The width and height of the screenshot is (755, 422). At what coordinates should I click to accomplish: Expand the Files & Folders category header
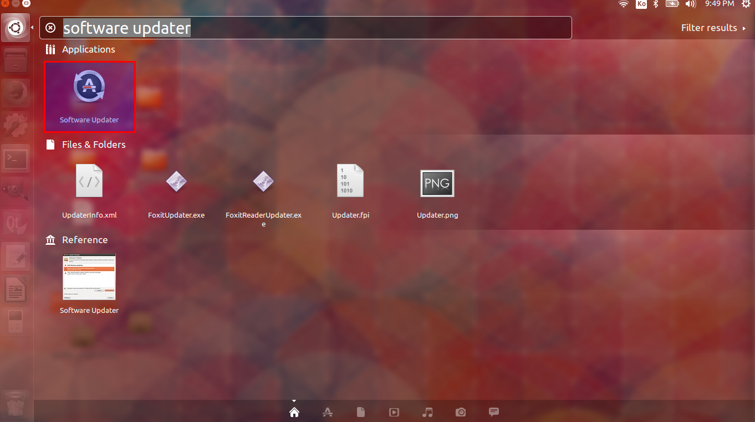(x=85, y=145)
